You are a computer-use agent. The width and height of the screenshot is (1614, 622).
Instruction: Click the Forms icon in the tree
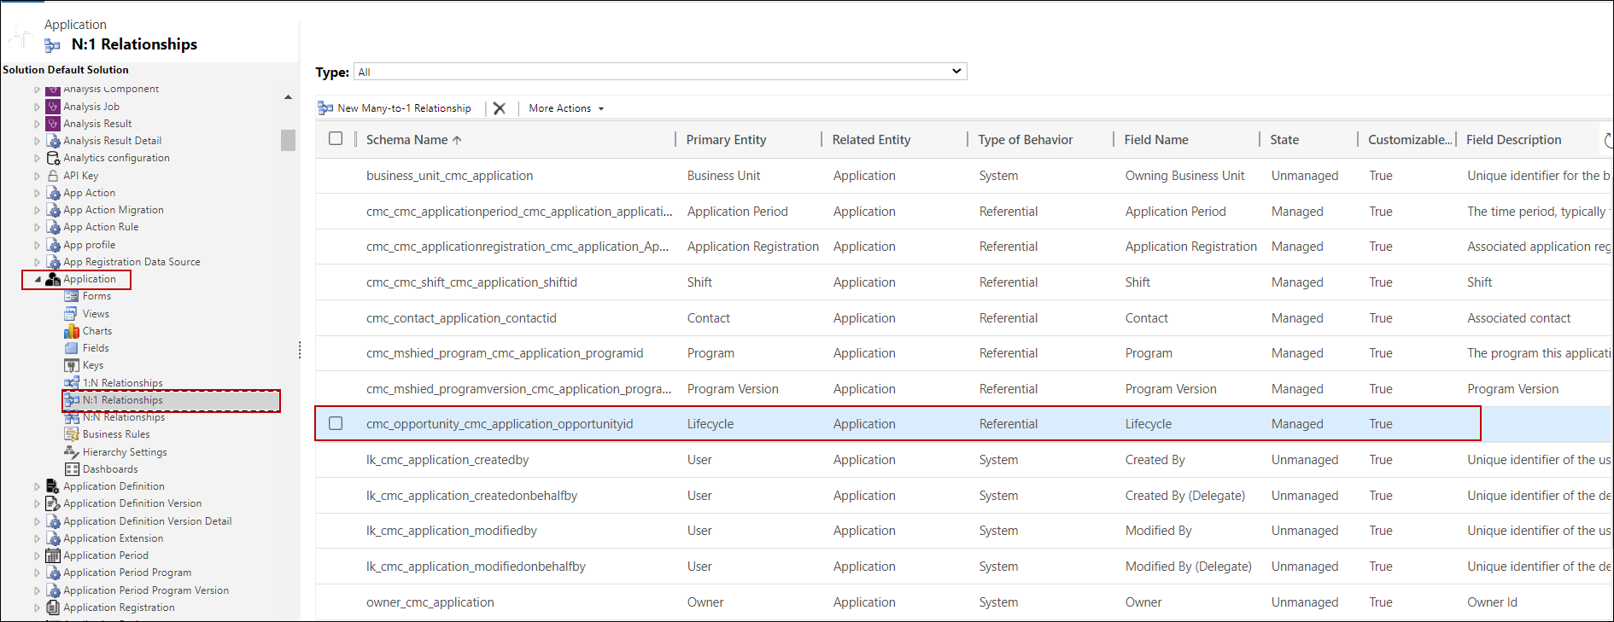pos(72,296)
